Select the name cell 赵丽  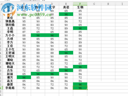pos(10,74)
